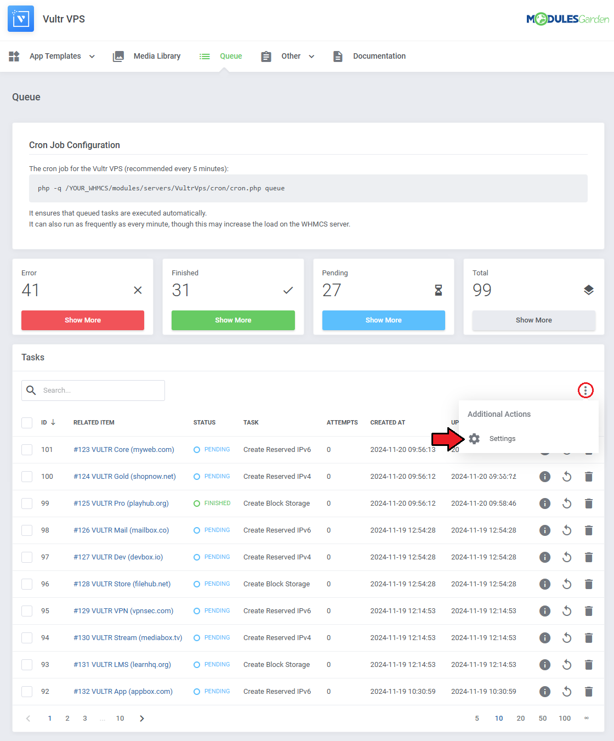Click the Other clipboard icon

tap(266, 56)
